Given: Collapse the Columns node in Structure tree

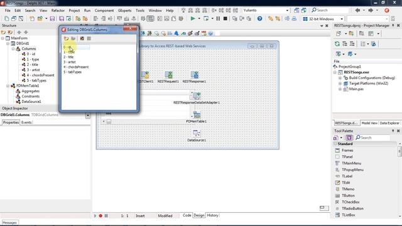Looking at the screenshot, I should click(x=13, y=49).
